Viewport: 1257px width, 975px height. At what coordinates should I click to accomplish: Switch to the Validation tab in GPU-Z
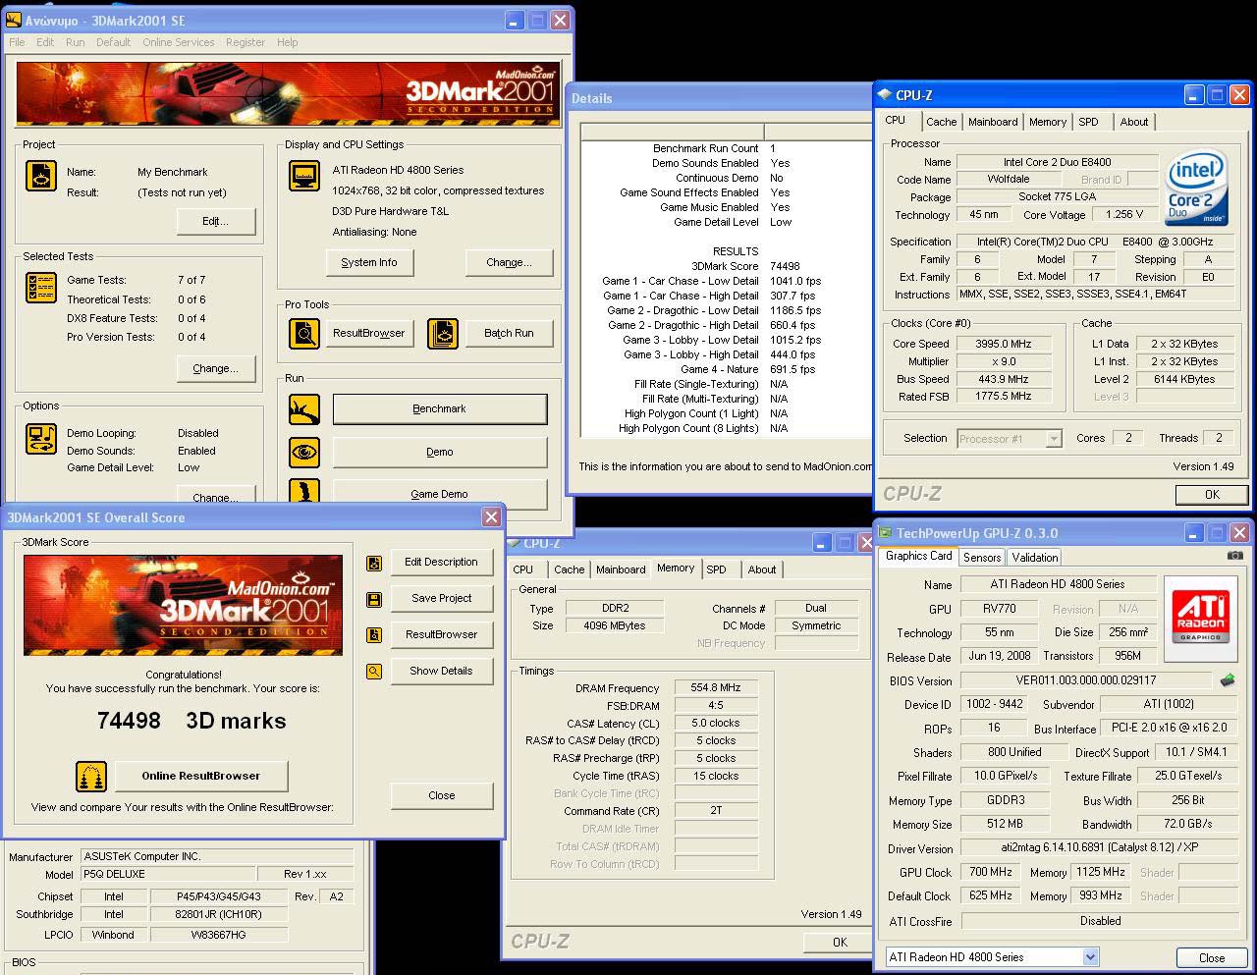coord(1035,557)
